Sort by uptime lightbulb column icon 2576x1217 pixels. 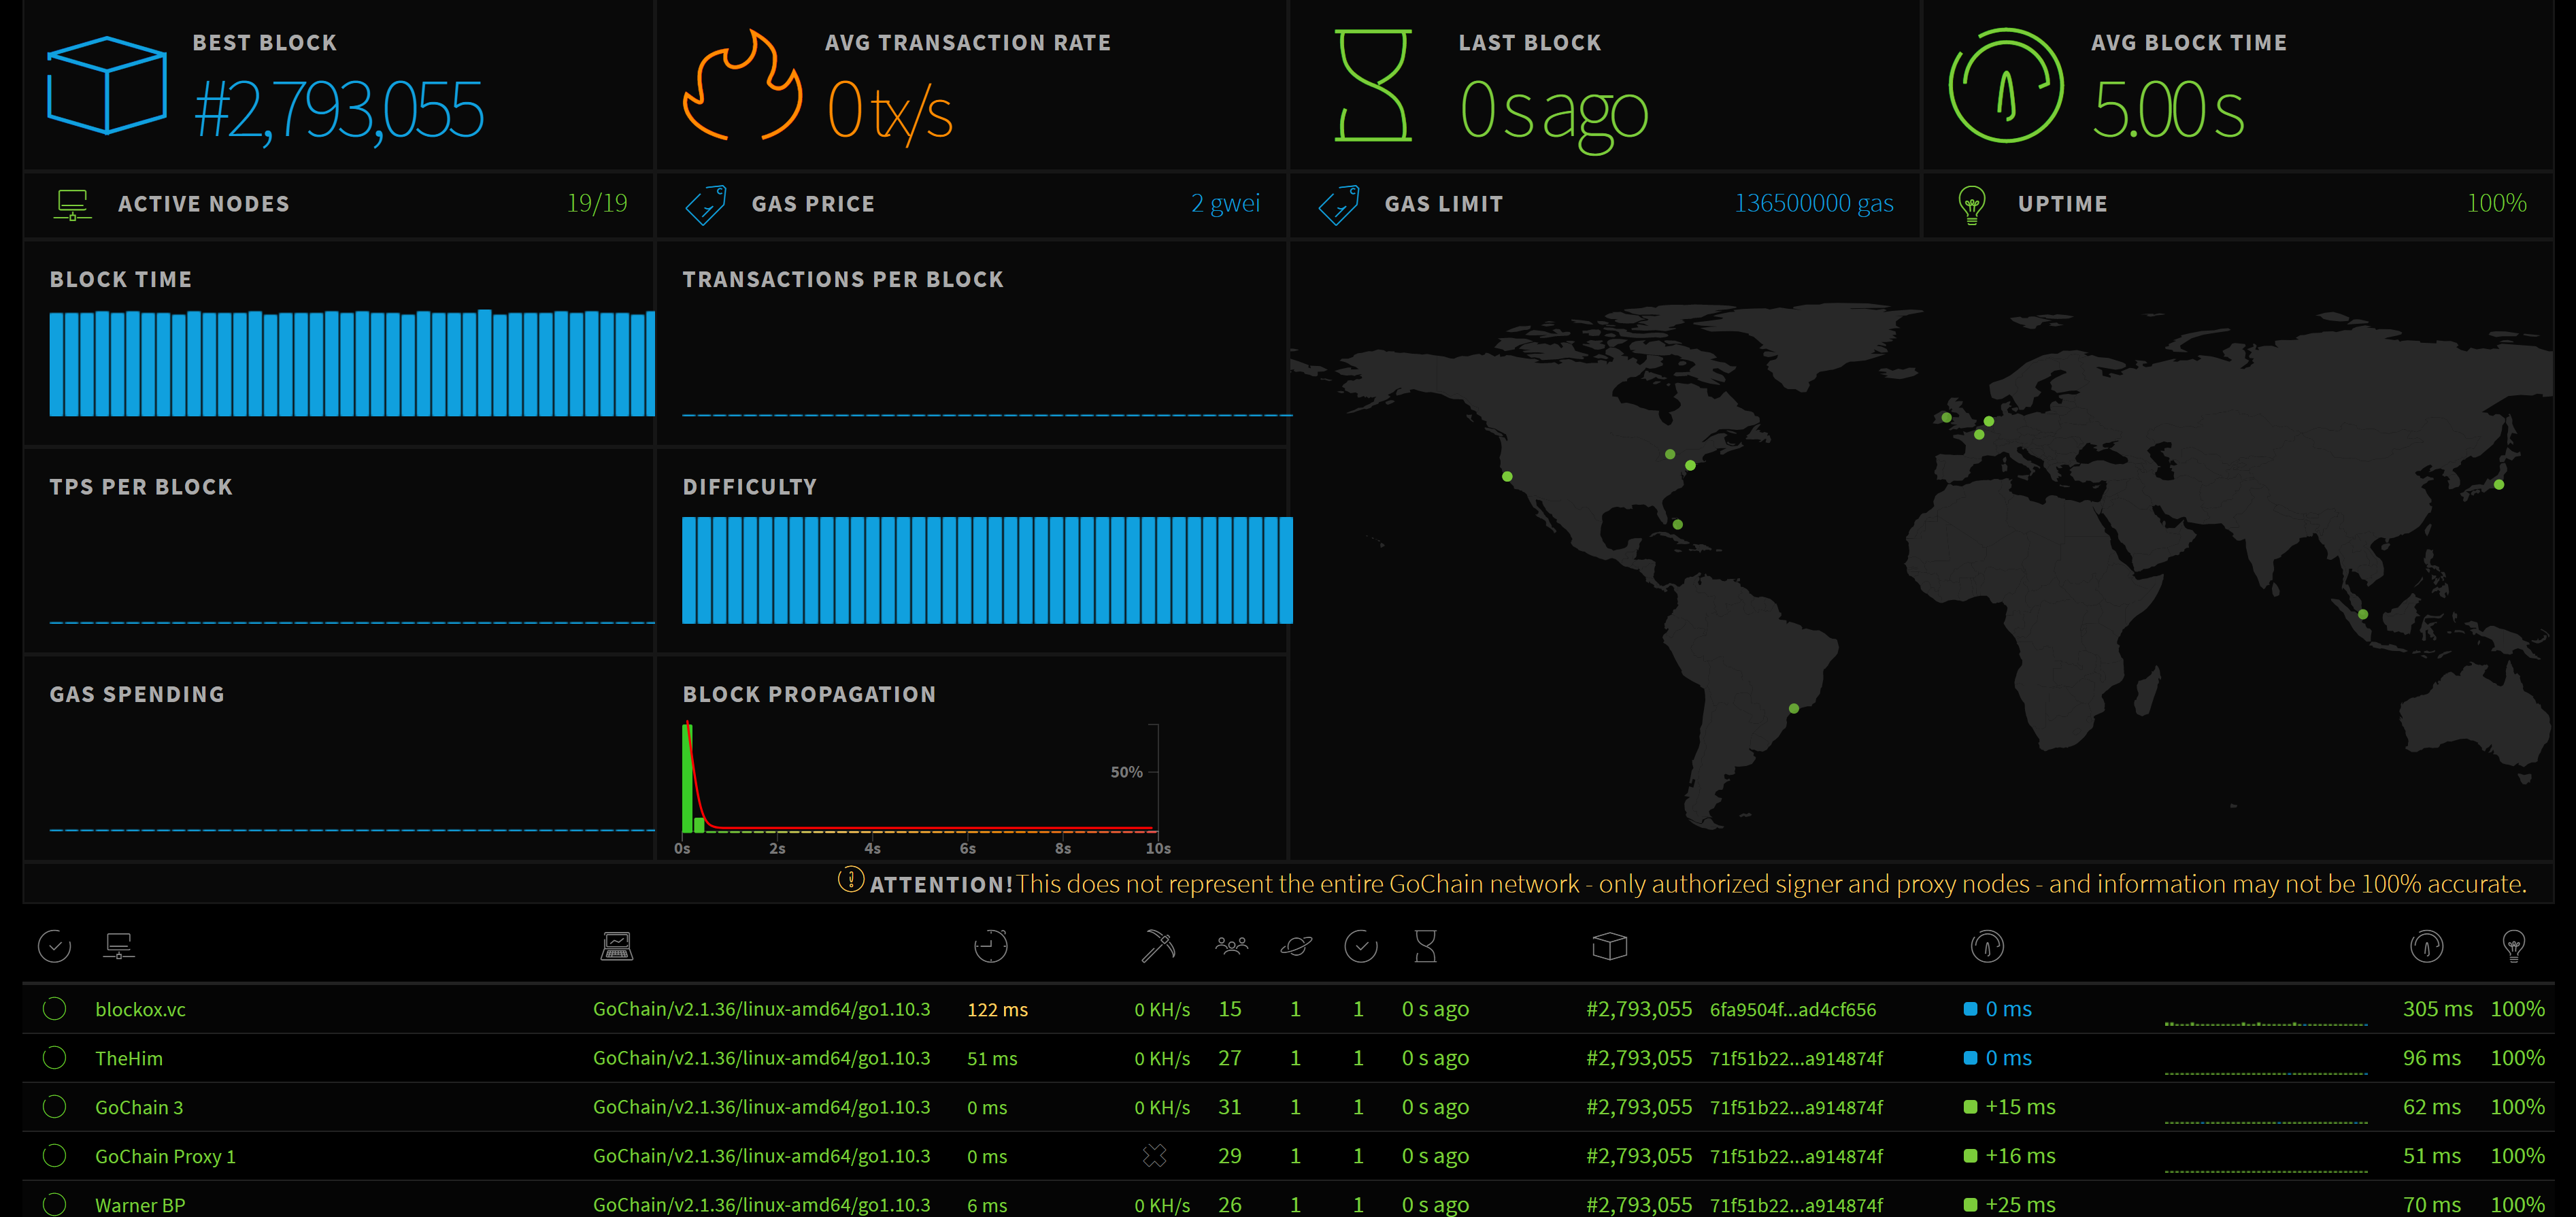(2513, 946)
